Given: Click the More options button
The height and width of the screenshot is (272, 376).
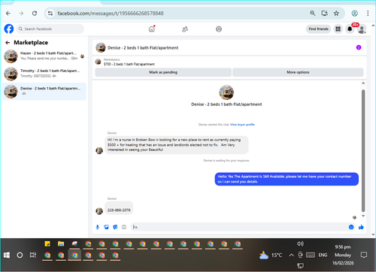Looking at the screenshot, I should point(298,72).
